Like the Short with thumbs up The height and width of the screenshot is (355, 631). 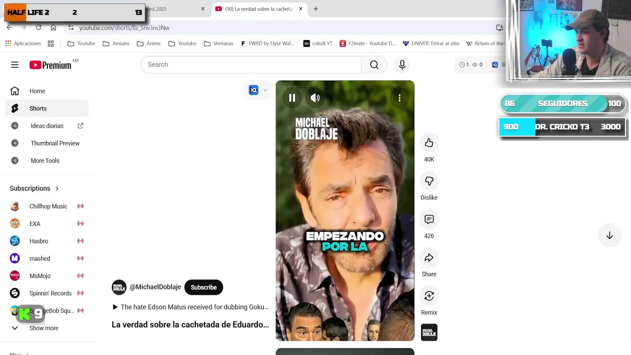tap(429, 142)
